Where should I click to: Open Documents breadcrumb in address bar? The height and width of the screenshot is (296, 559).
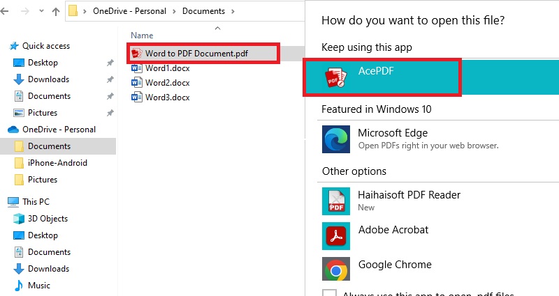click(x=203, y=11)
